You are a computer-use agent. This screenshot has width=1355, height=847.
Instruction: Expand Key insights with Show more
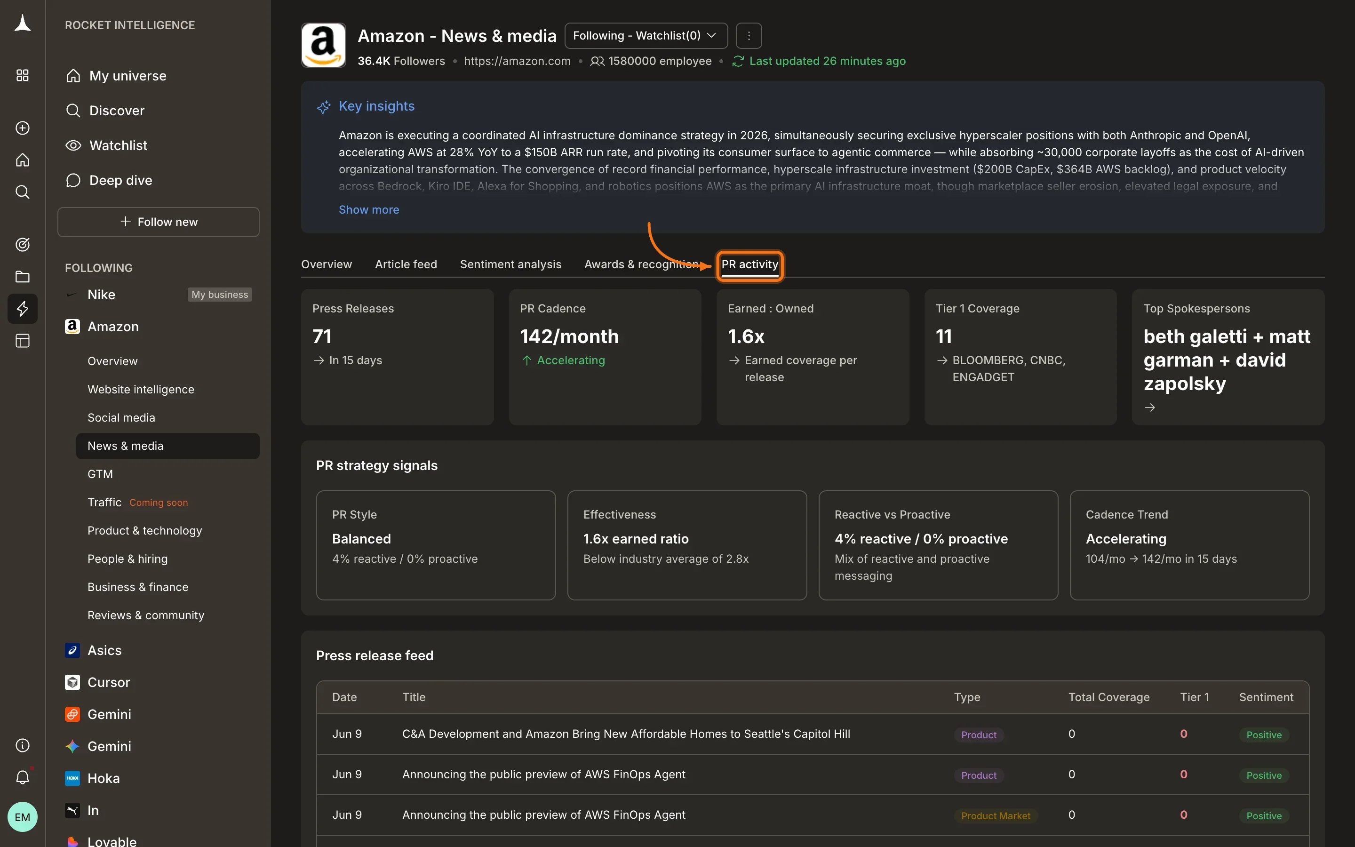click(369, 209)
